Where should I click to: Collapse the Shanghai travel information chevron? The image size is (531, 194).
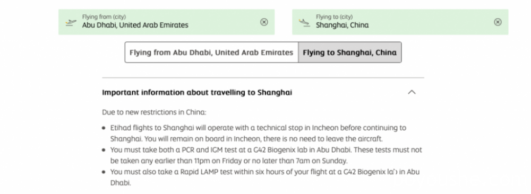412,92
